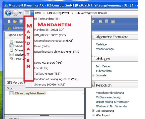Screen dimensions: 145x119
Task: Expand the Journale node
Action: coord(93,75)
